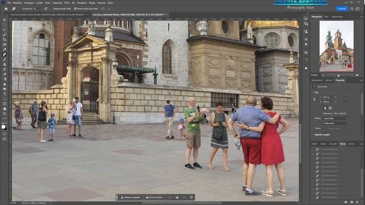
Task: Expand Righelli e griglie section
Action: click(313, 134)
